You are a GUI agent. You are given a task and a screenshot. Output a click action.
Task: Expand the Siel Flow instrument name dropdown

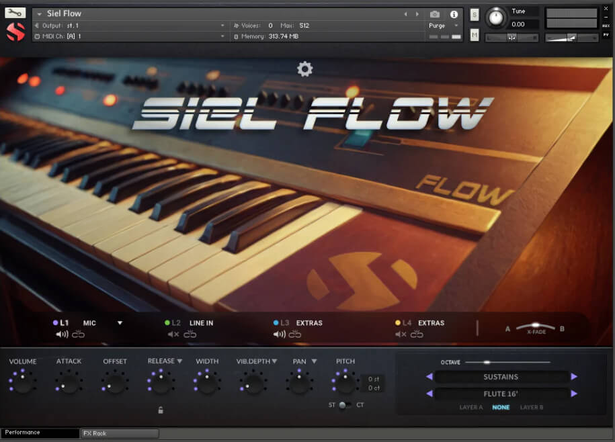point(39,13)
